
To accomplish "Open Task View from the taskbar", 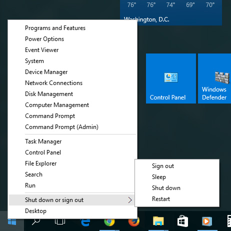I will 60,222.
